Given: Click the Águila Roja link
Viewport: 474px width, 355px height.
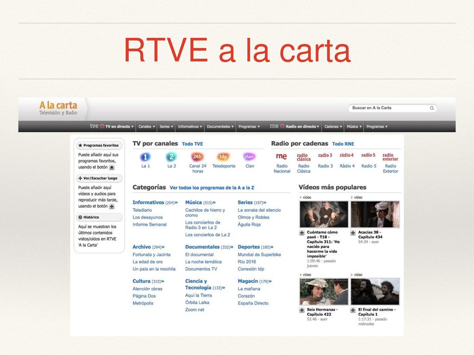Looking at the screenshot, I should (249, 224).
